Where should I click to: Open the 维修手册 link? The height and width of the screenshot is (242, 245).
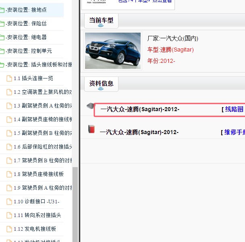[x=235, y=132]
